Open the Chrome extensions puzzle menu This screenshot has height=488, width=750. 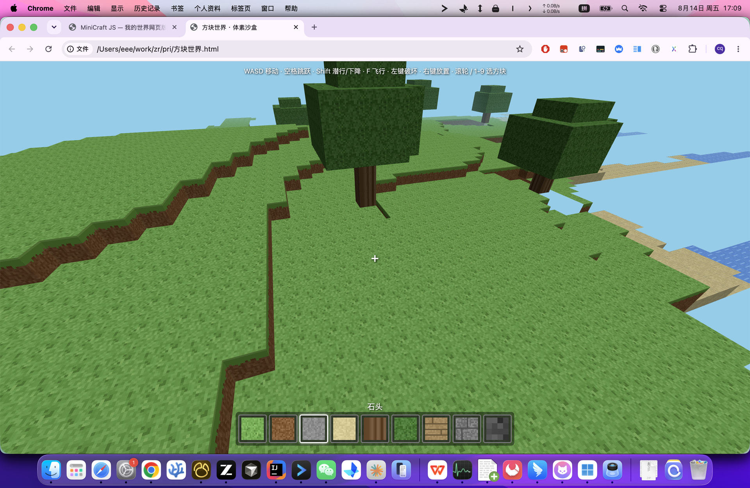[x=693, y=49]
